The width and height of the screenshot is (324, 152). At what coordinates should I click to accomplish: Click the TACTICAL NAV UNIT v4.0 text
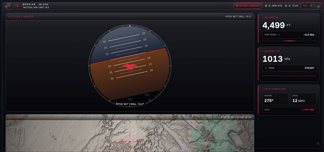click(x=36, y=7)
